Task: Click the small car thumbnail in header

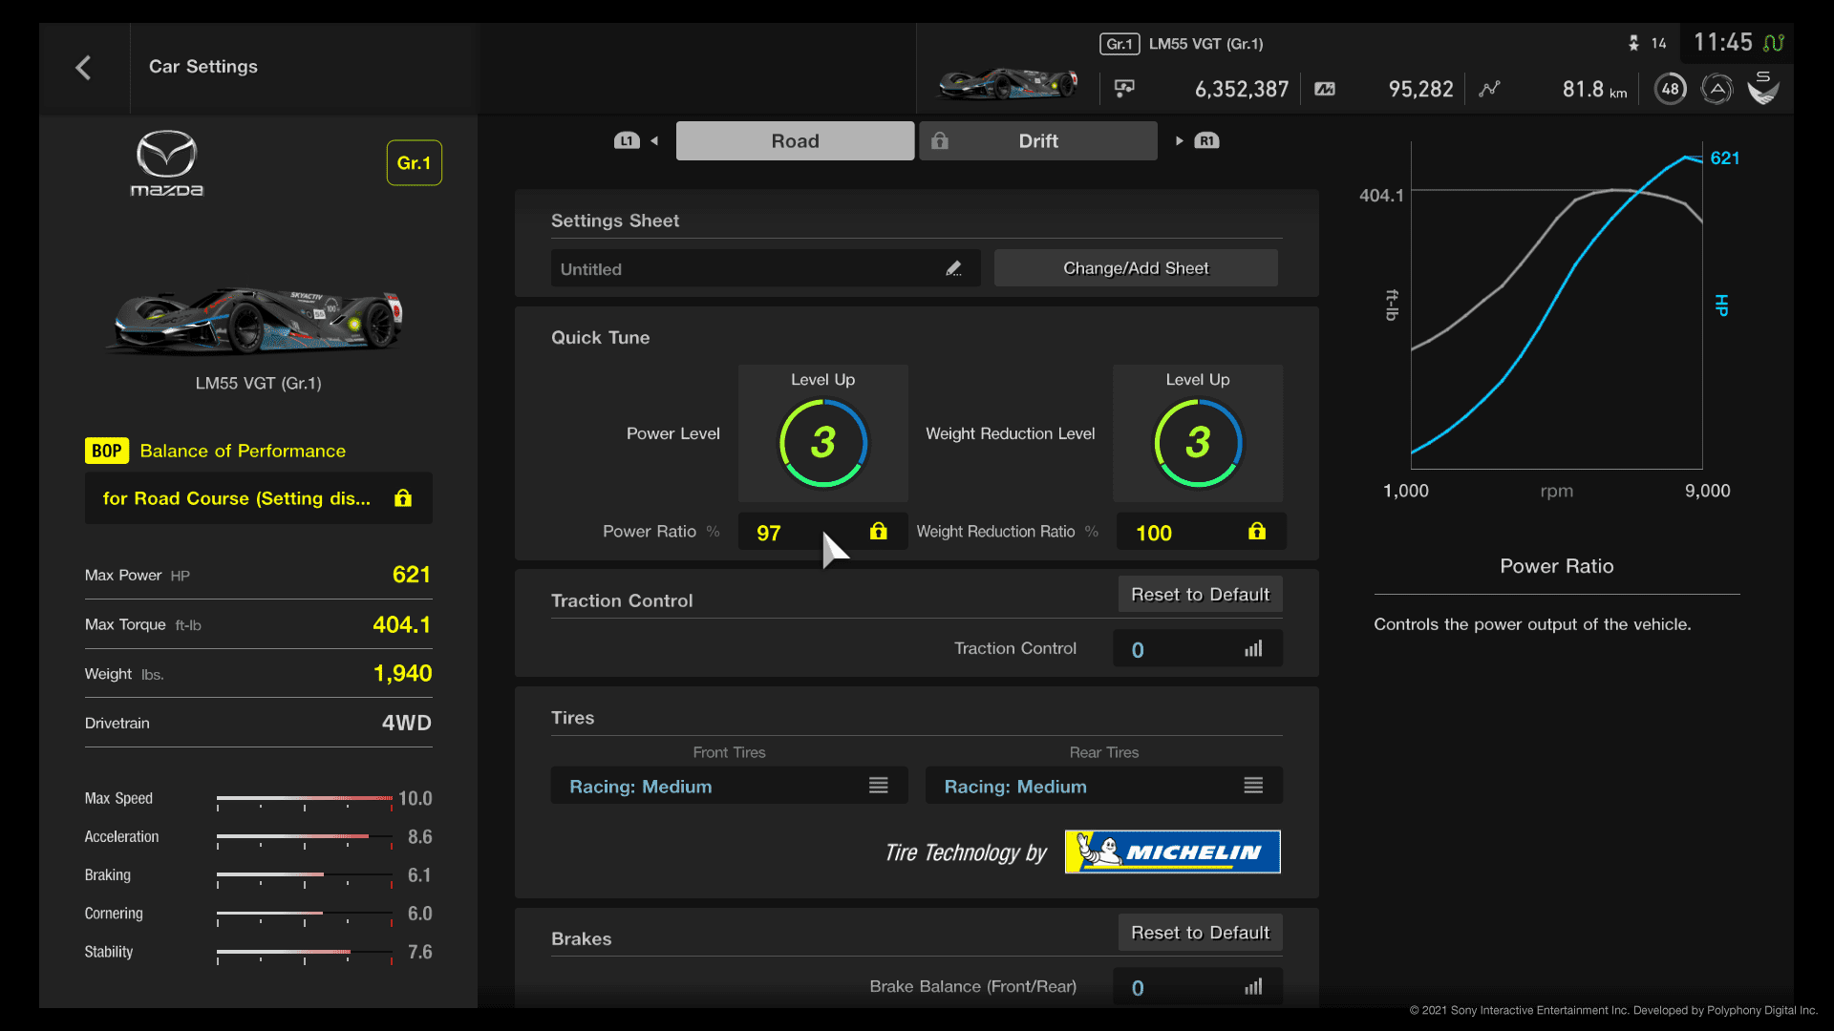Action: coord(1008,84)
